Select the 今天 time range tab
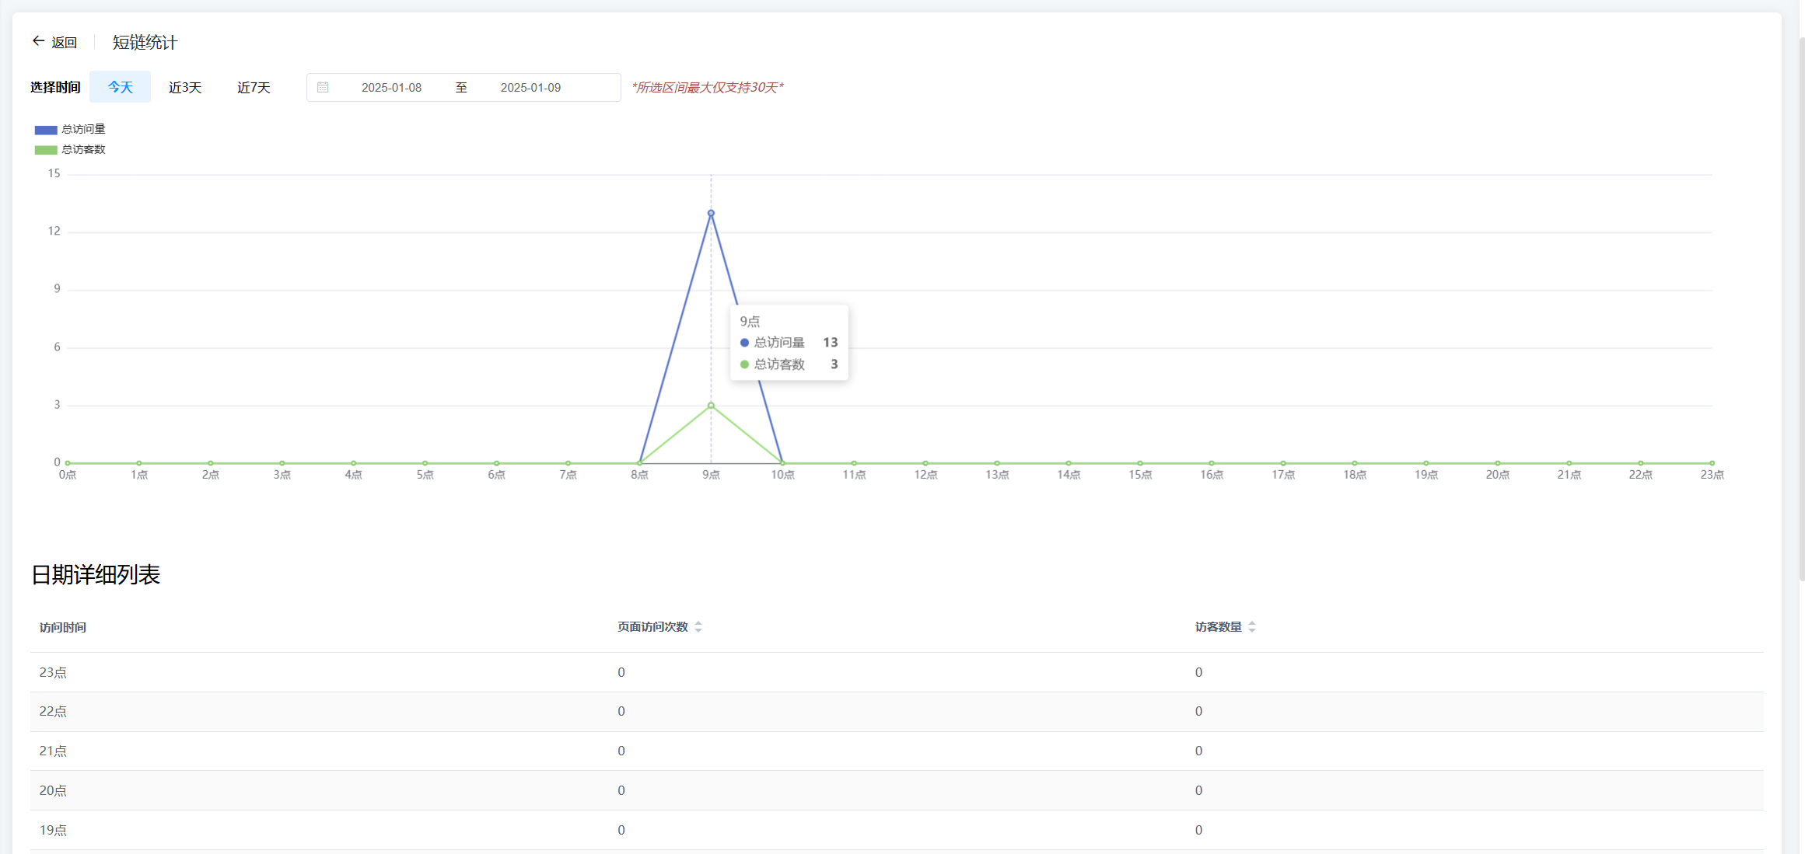 pos(120,87)
